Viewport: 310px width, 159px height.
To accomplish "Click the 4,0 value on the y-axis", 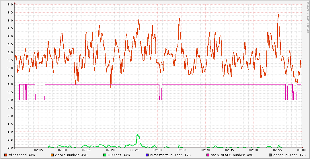I will click(x=9, y=84).
